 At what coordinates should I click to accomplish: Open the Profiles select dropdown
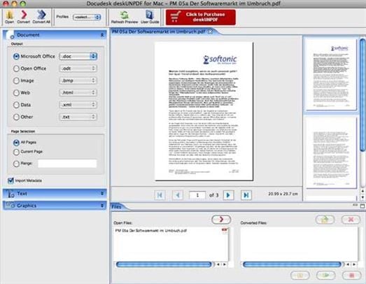[87, 17]
